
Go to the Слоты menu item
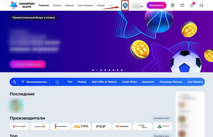(x=57, y=5)
